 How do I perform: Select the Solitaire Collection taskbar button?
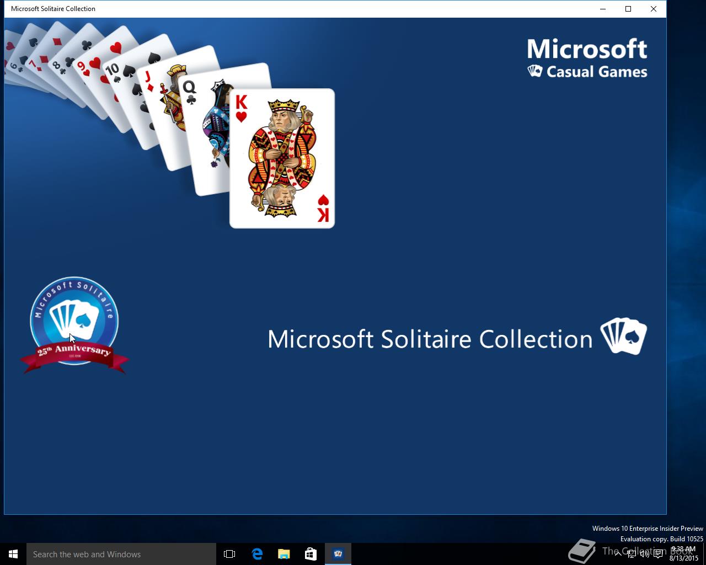point(338,554)
